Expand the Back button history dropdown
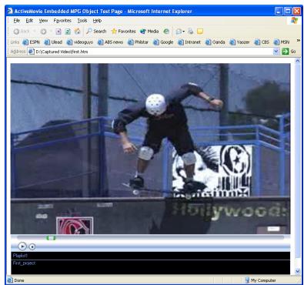 click(35, 32)
